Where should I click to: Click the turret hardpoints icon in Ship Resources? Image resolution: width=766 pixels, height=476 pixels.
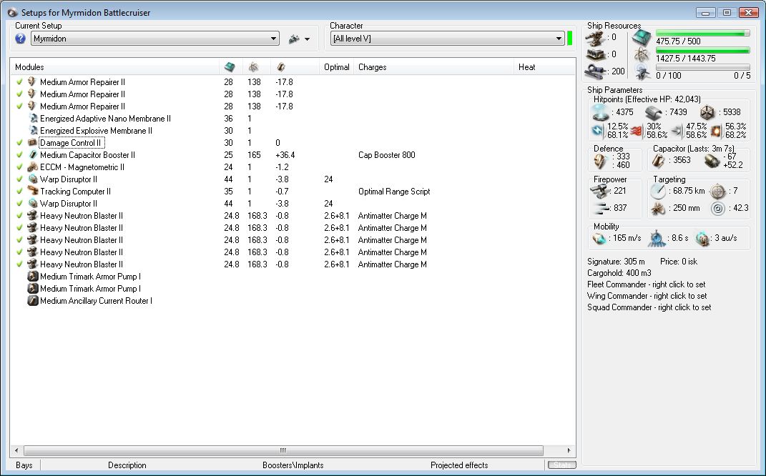(595, 38)
